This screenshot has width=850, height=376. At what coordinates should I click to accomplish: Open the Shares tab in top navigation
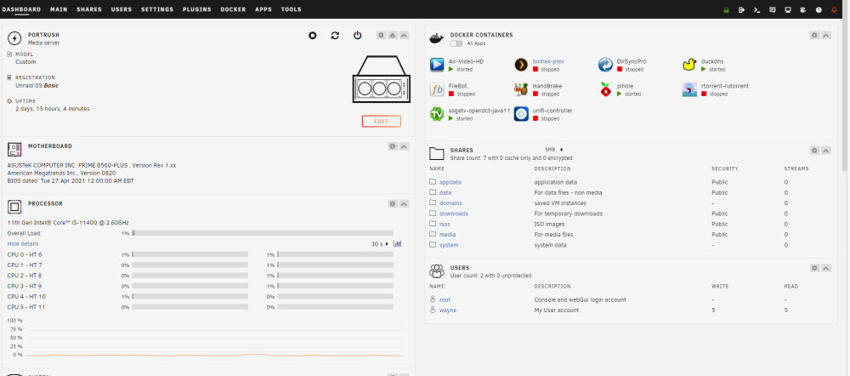click(x=89, y=9)
